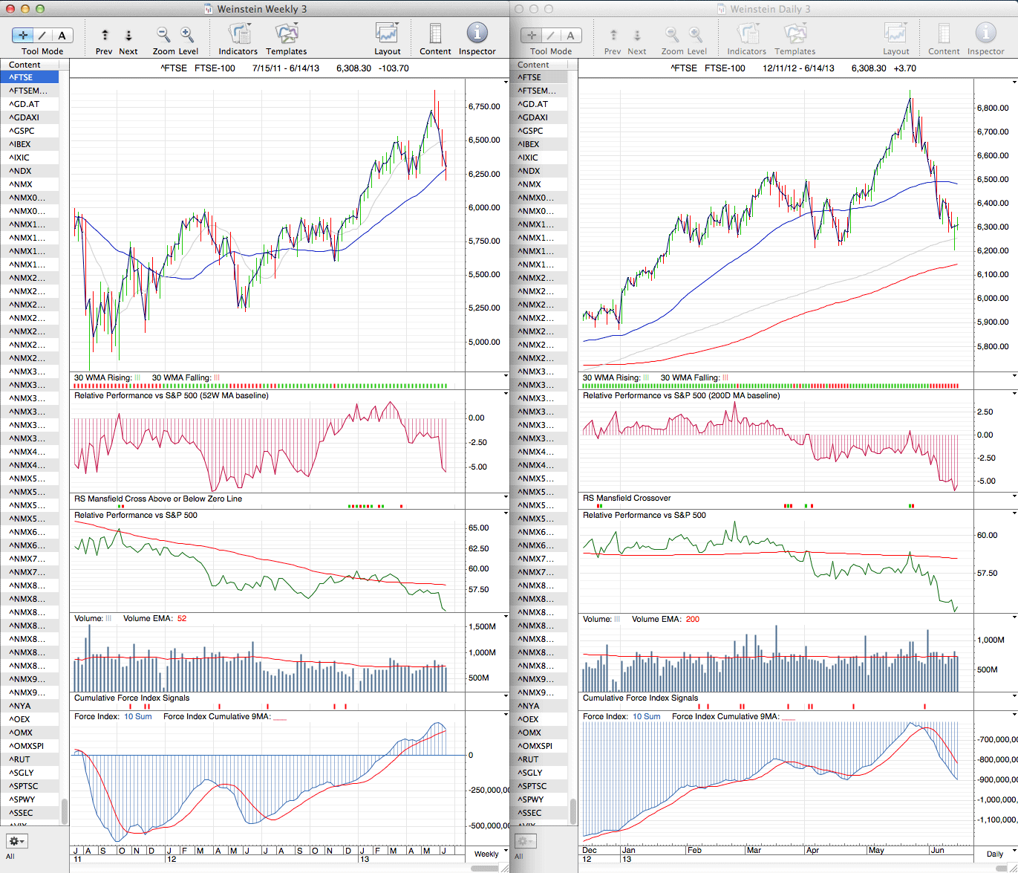Go to Prev symbol in Weekly window
The height and width of the screenshot is (873, 1018).
[x=105, y=35]
